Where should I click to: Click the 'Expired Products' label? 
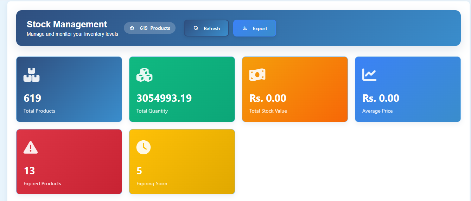[x=42, y=183]
